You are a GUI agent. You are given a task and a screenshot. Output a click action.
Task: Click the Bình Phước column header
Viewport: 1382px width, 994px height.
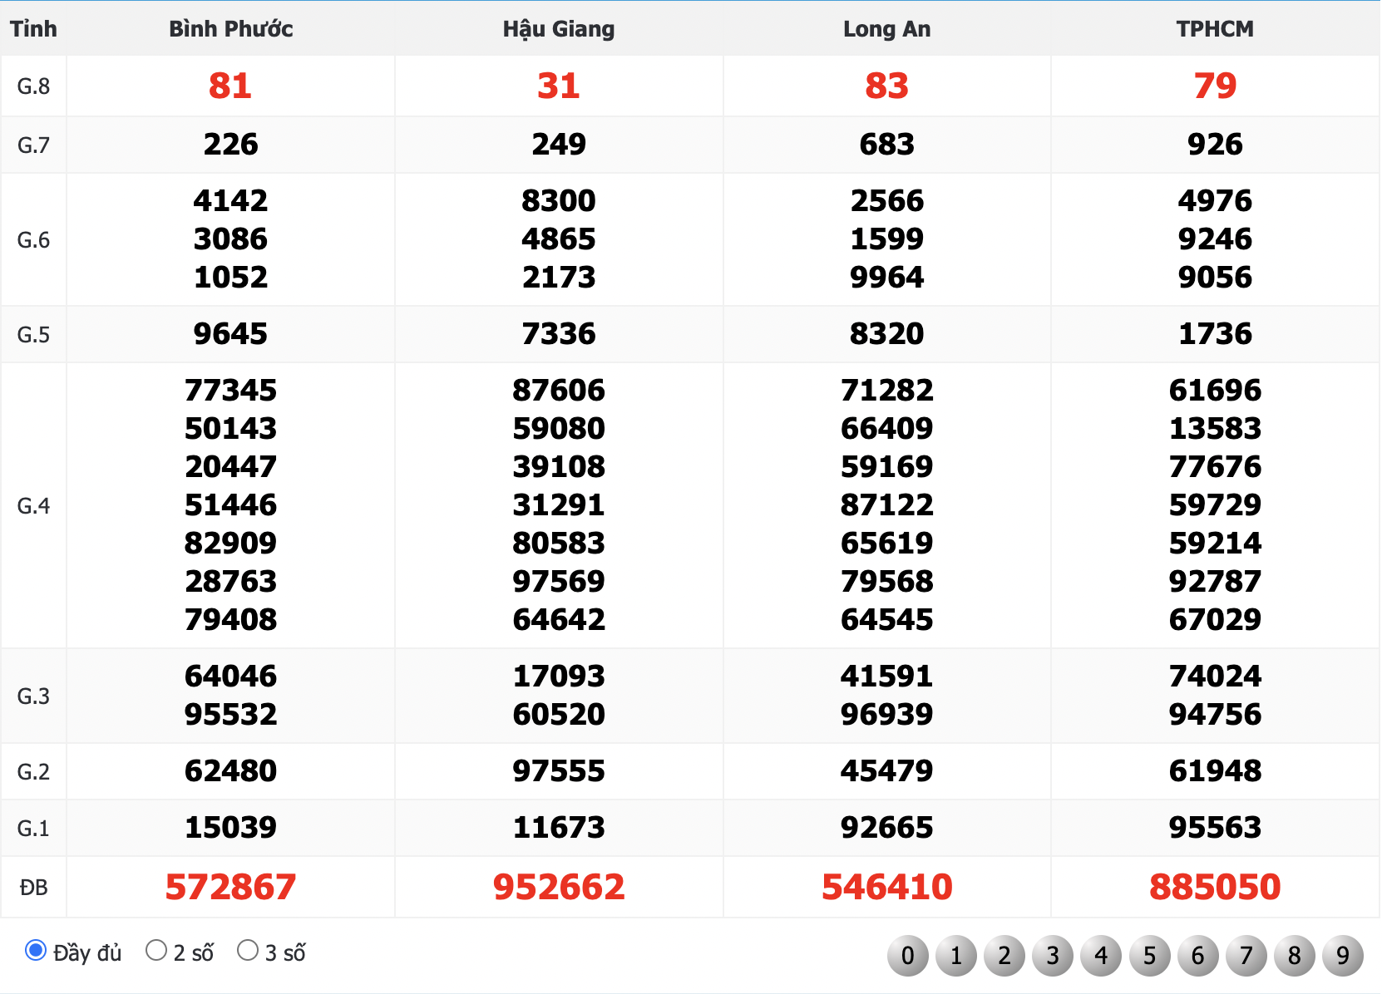pyautogui.click(x=230, y=29)
